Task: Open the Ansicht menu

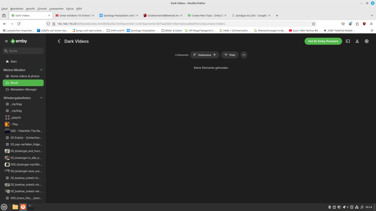Action: 30,9
